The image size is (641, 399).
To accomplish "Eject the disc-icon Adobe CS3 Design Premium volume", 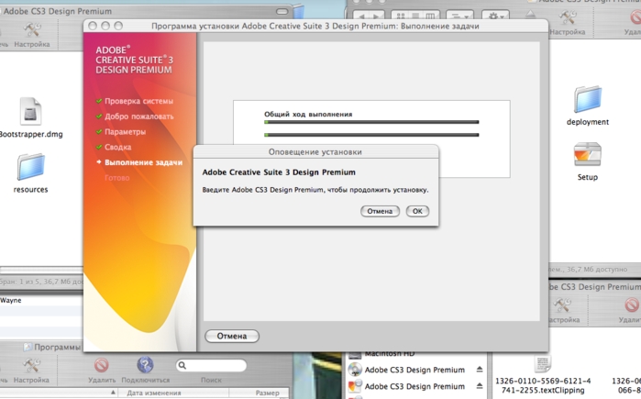I will tap(480, 370).
